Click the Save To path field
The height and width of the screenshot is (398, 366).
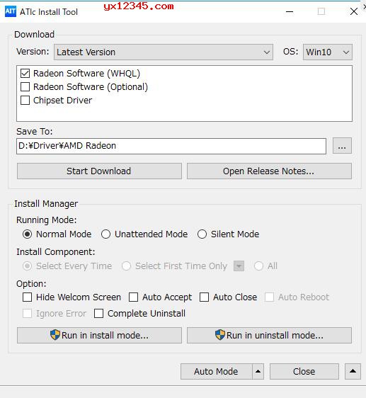171,146
